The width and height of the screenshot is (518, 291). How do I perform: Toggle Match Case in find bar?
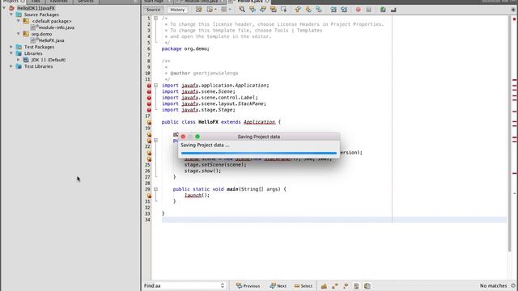click(x=324, y=285)
